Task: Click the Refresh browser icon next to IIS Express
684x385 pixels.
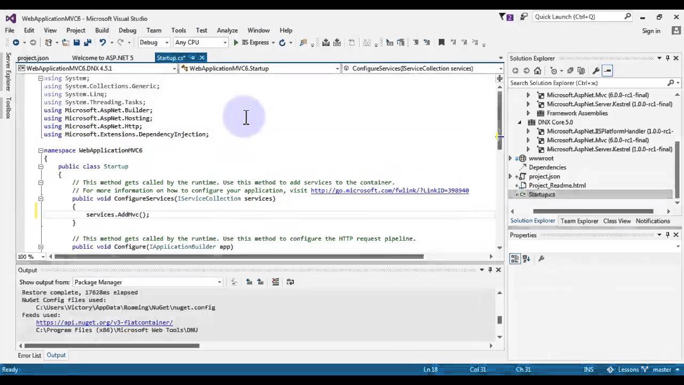Action: 282,43
